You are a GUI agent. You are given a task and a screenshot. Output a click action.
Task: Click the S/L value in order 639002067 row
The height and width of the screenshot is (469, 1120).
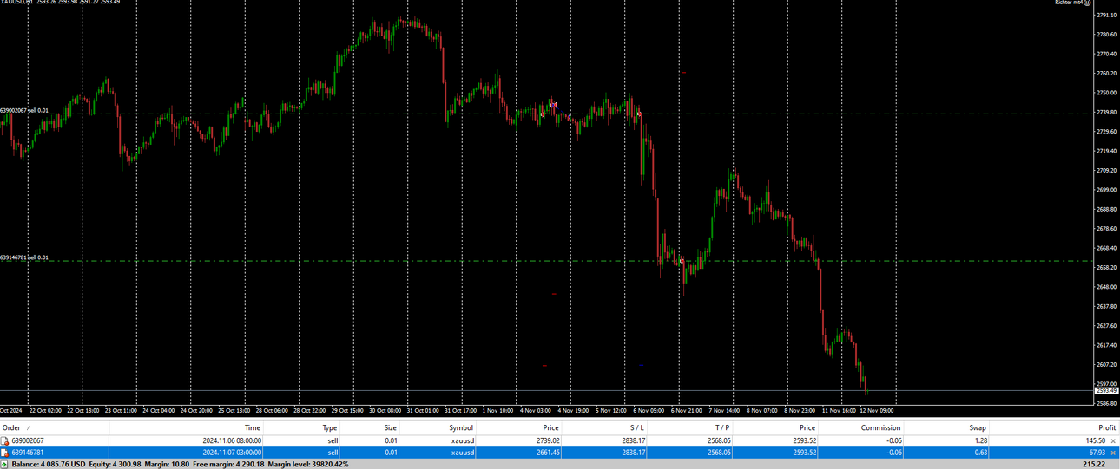pyautogui.click(x=634, y=441)
